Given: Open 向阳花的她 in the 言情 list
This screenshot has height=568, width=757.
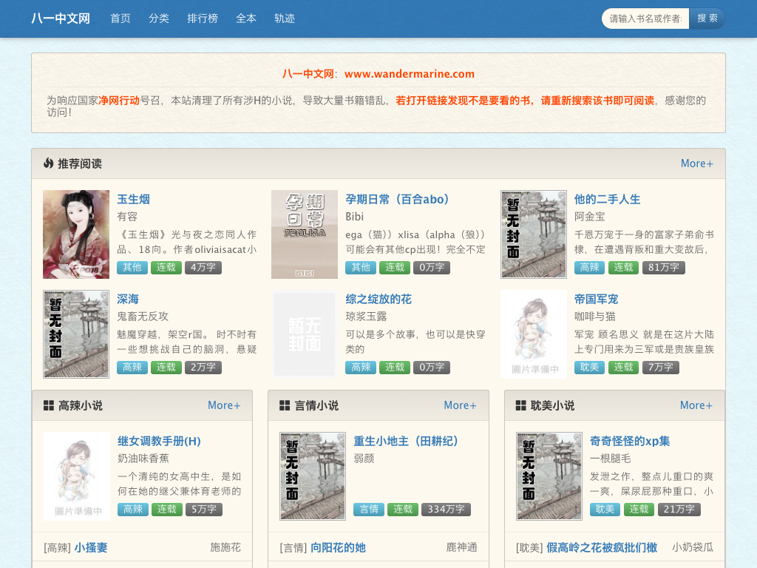Looking at the screenshot, I should point(338,548).
